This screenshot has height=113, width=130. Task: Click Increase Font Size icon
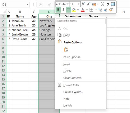tap(83, 4)
